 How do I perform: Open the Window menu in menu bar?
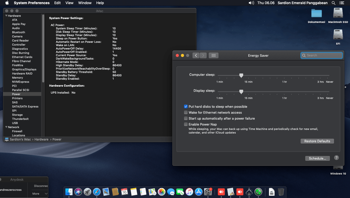pos(85,3)
